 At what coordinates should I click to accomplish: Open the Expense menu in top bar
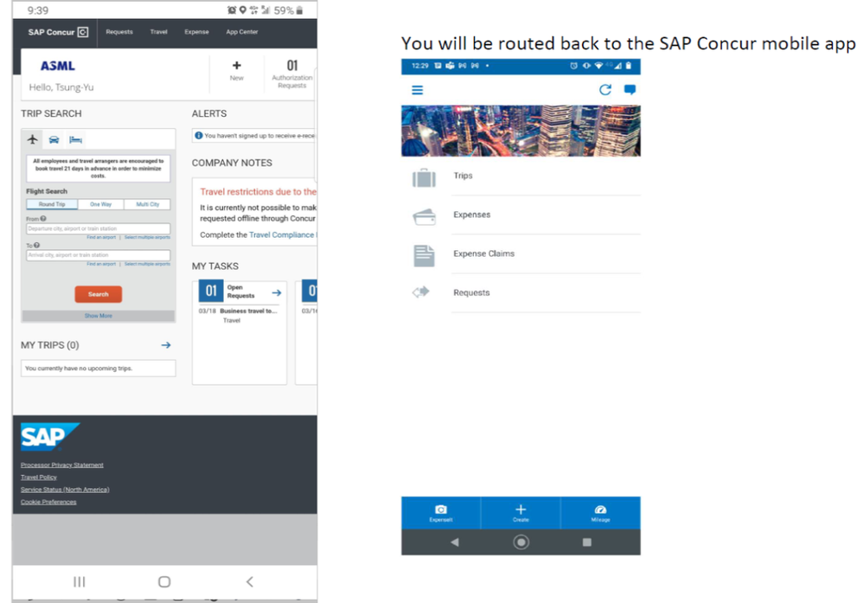(196, 32)
